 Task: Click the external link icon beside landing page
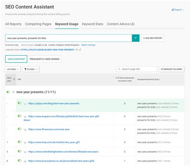80,50
